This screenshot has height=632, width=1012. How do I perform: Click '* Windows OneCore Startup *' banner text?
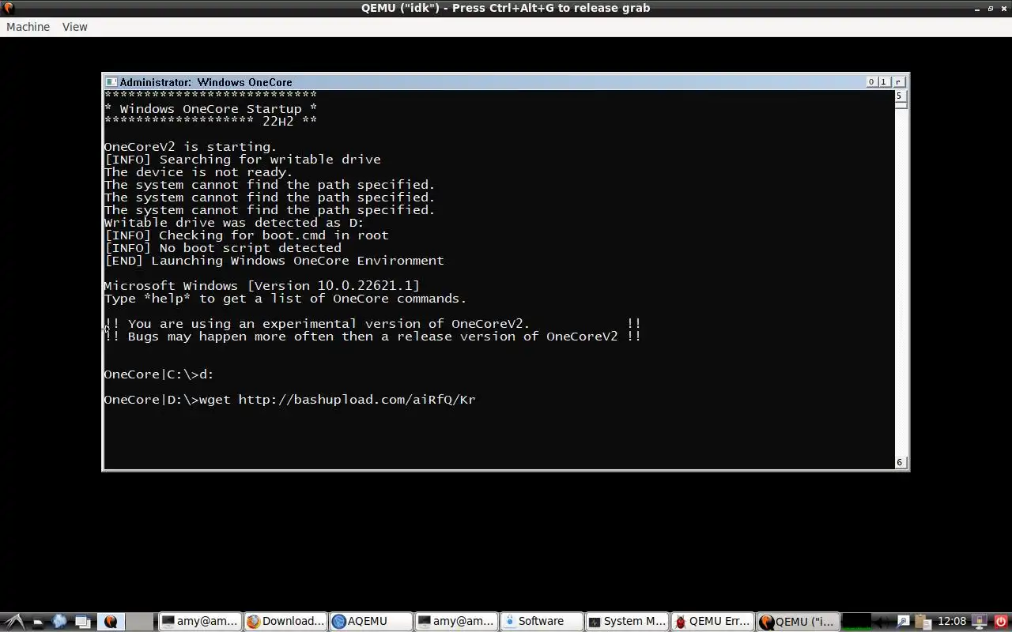tap(211, 109)
